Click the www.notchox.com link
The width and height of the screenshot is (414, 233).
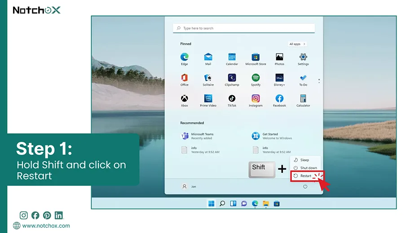(46, 226)
